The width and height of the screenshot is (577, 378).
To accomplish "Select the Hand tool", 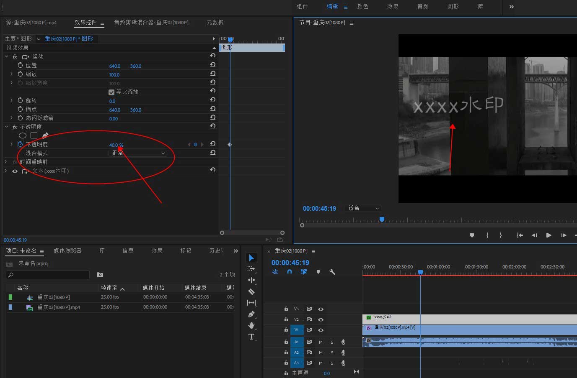I will point(251,325).
